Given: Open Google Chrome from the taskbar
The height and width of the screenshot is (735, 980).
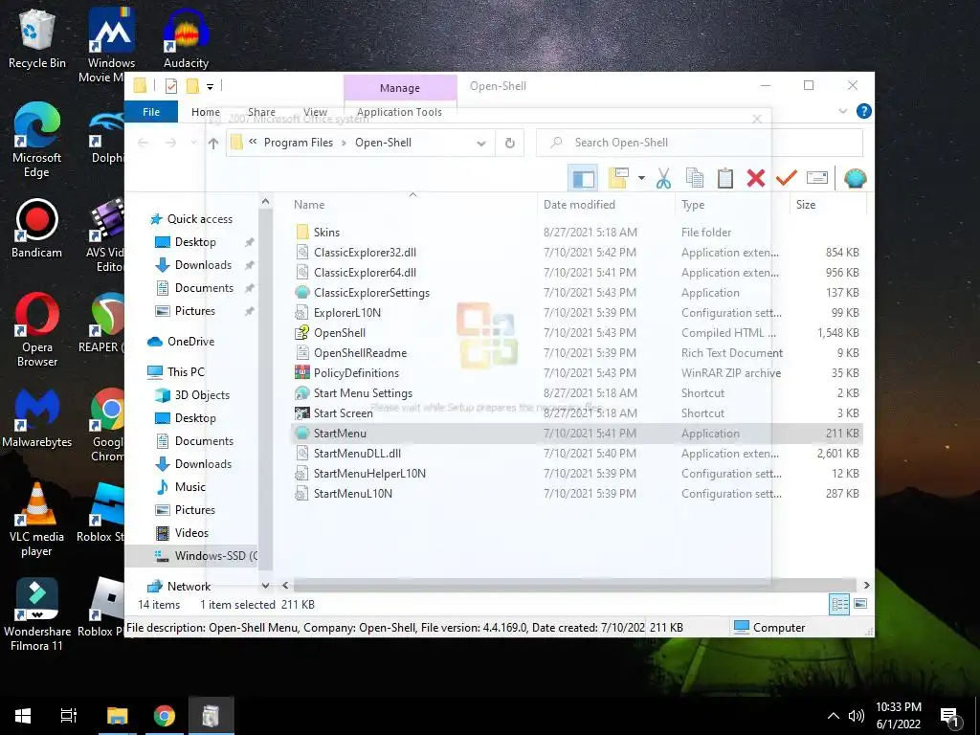Looking at the screenshot, I should 165,716.
